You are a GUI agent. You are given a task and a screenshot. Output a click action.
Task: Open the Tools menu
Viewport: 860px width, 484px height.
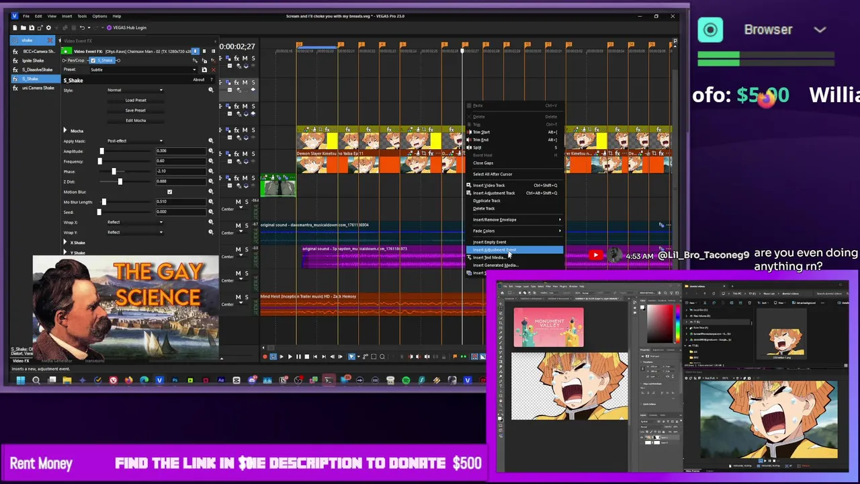click(x=82, y=16)
